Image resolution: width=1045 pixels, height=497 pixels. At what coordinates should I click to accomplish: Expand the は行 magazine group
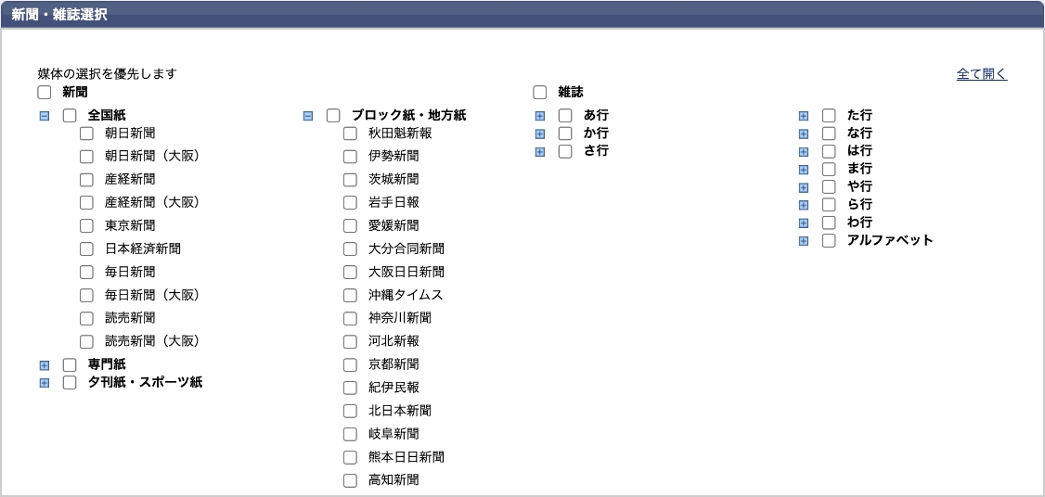pos(803,152)
